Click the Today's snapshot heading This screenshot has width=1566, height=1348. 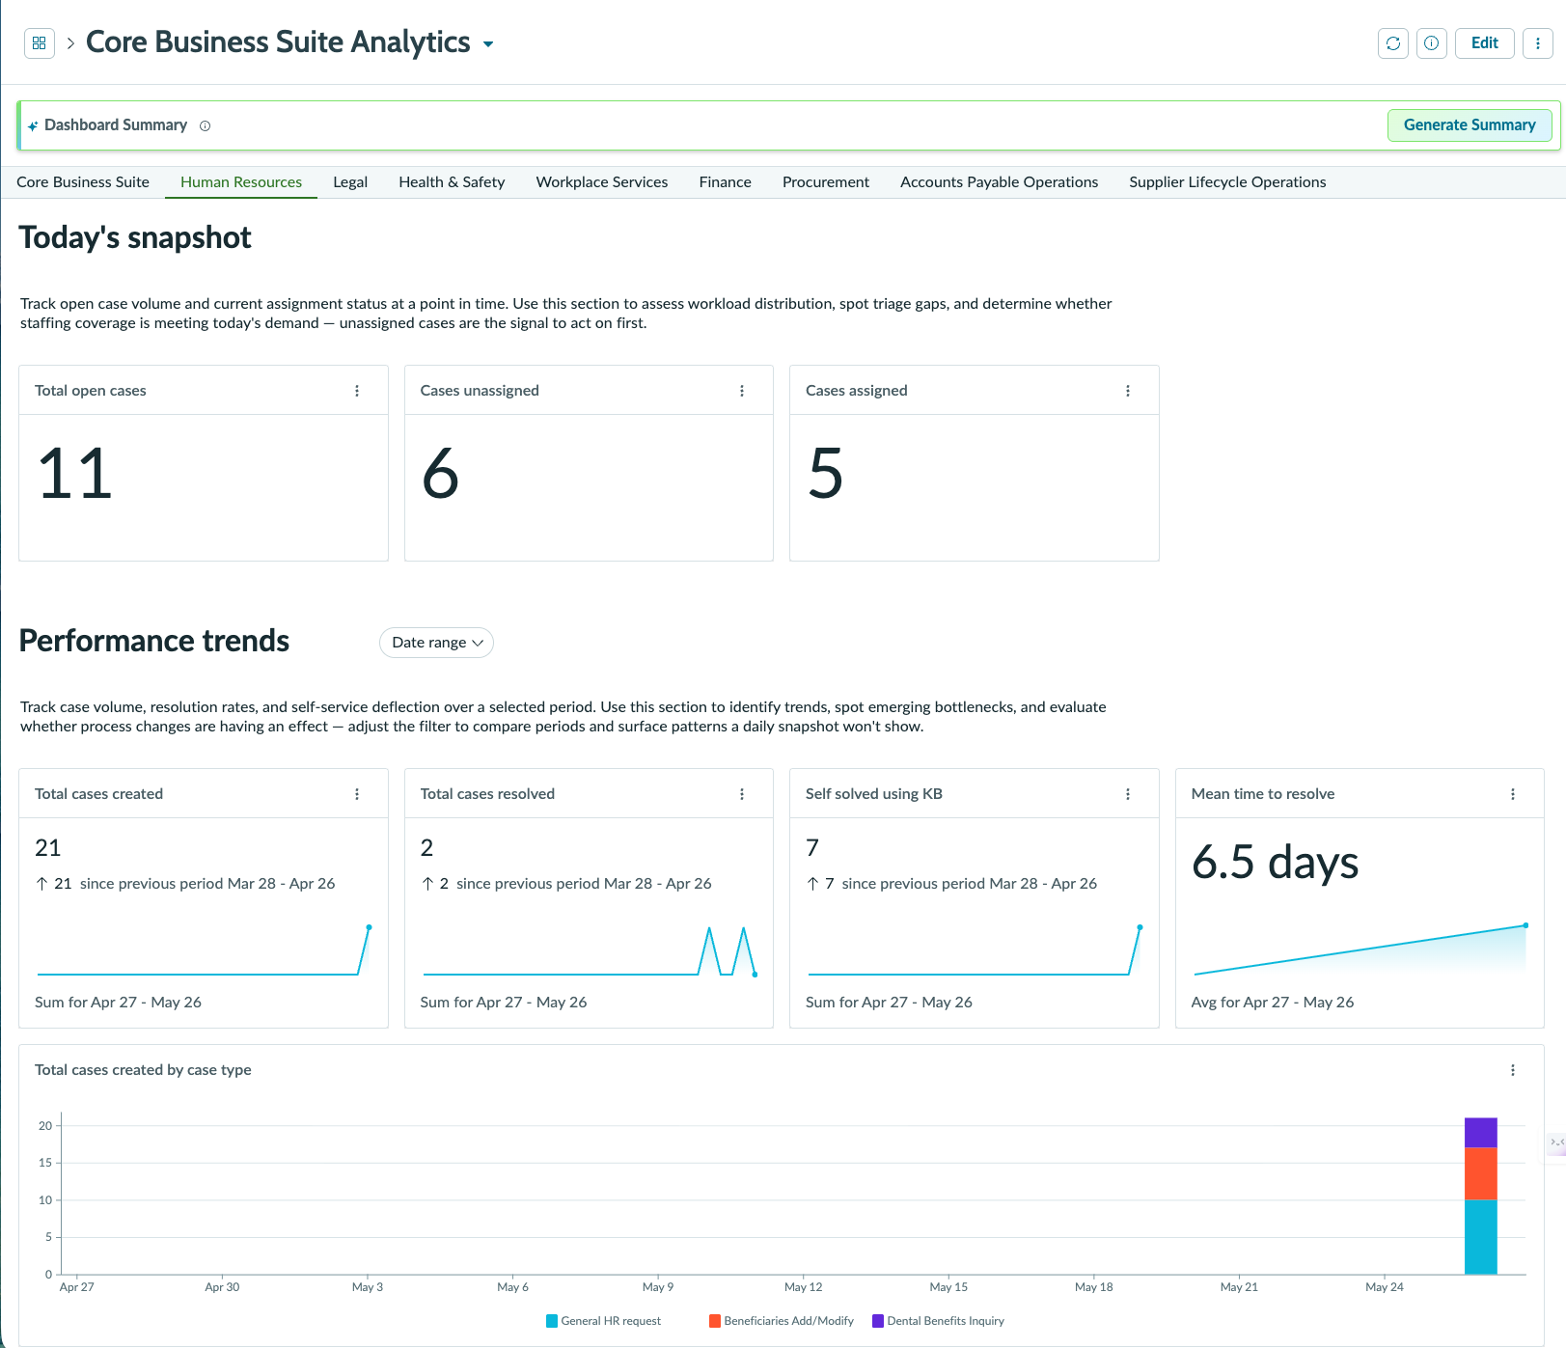point(135,237)
